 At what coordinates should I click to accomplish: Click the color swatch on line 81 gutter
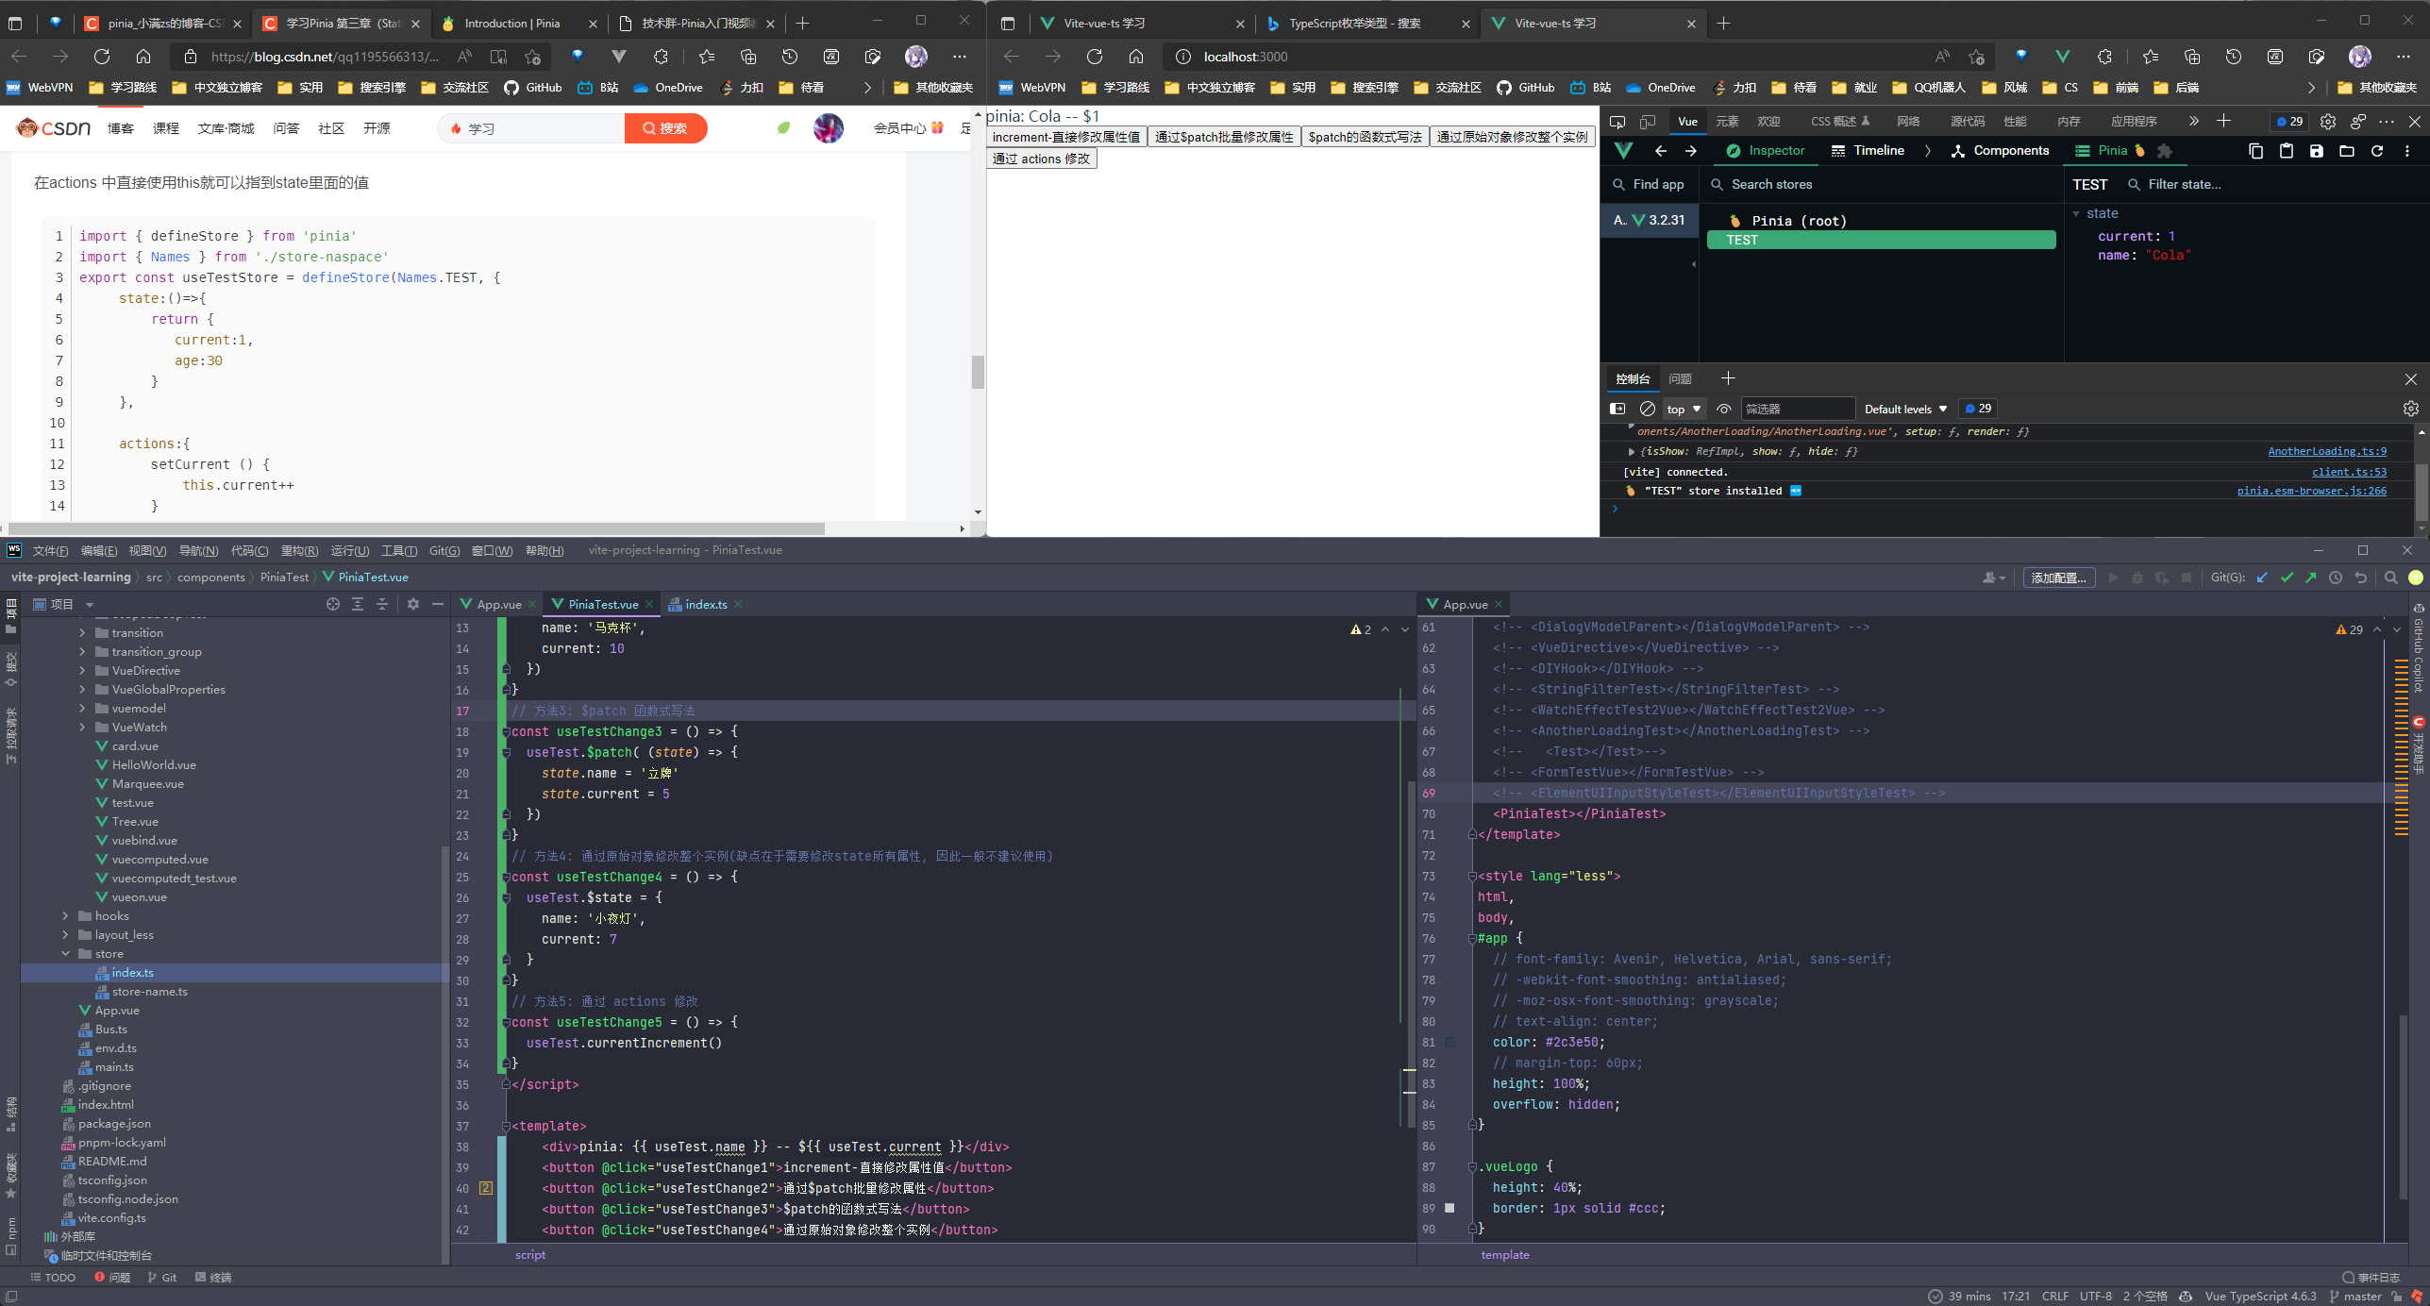pos(1450,1043)
